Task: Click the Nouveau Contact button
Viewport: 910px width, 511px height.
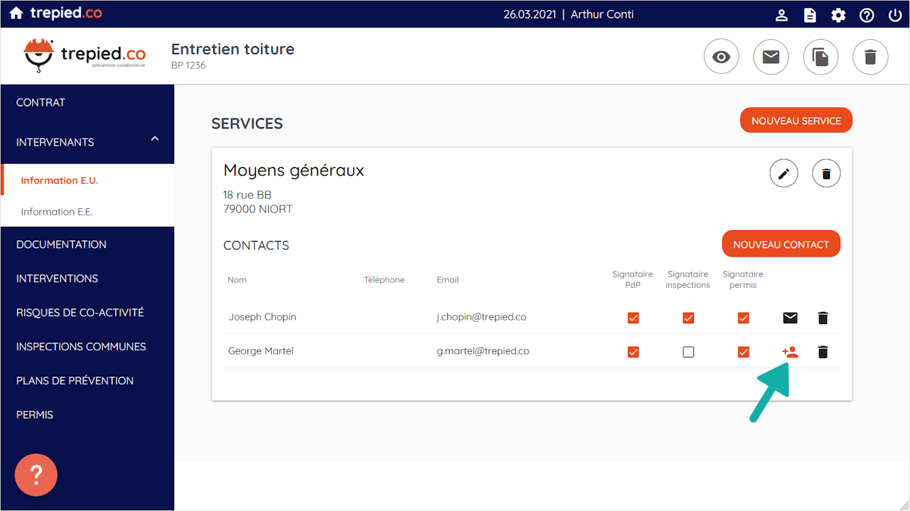Action: coord(781,244)
